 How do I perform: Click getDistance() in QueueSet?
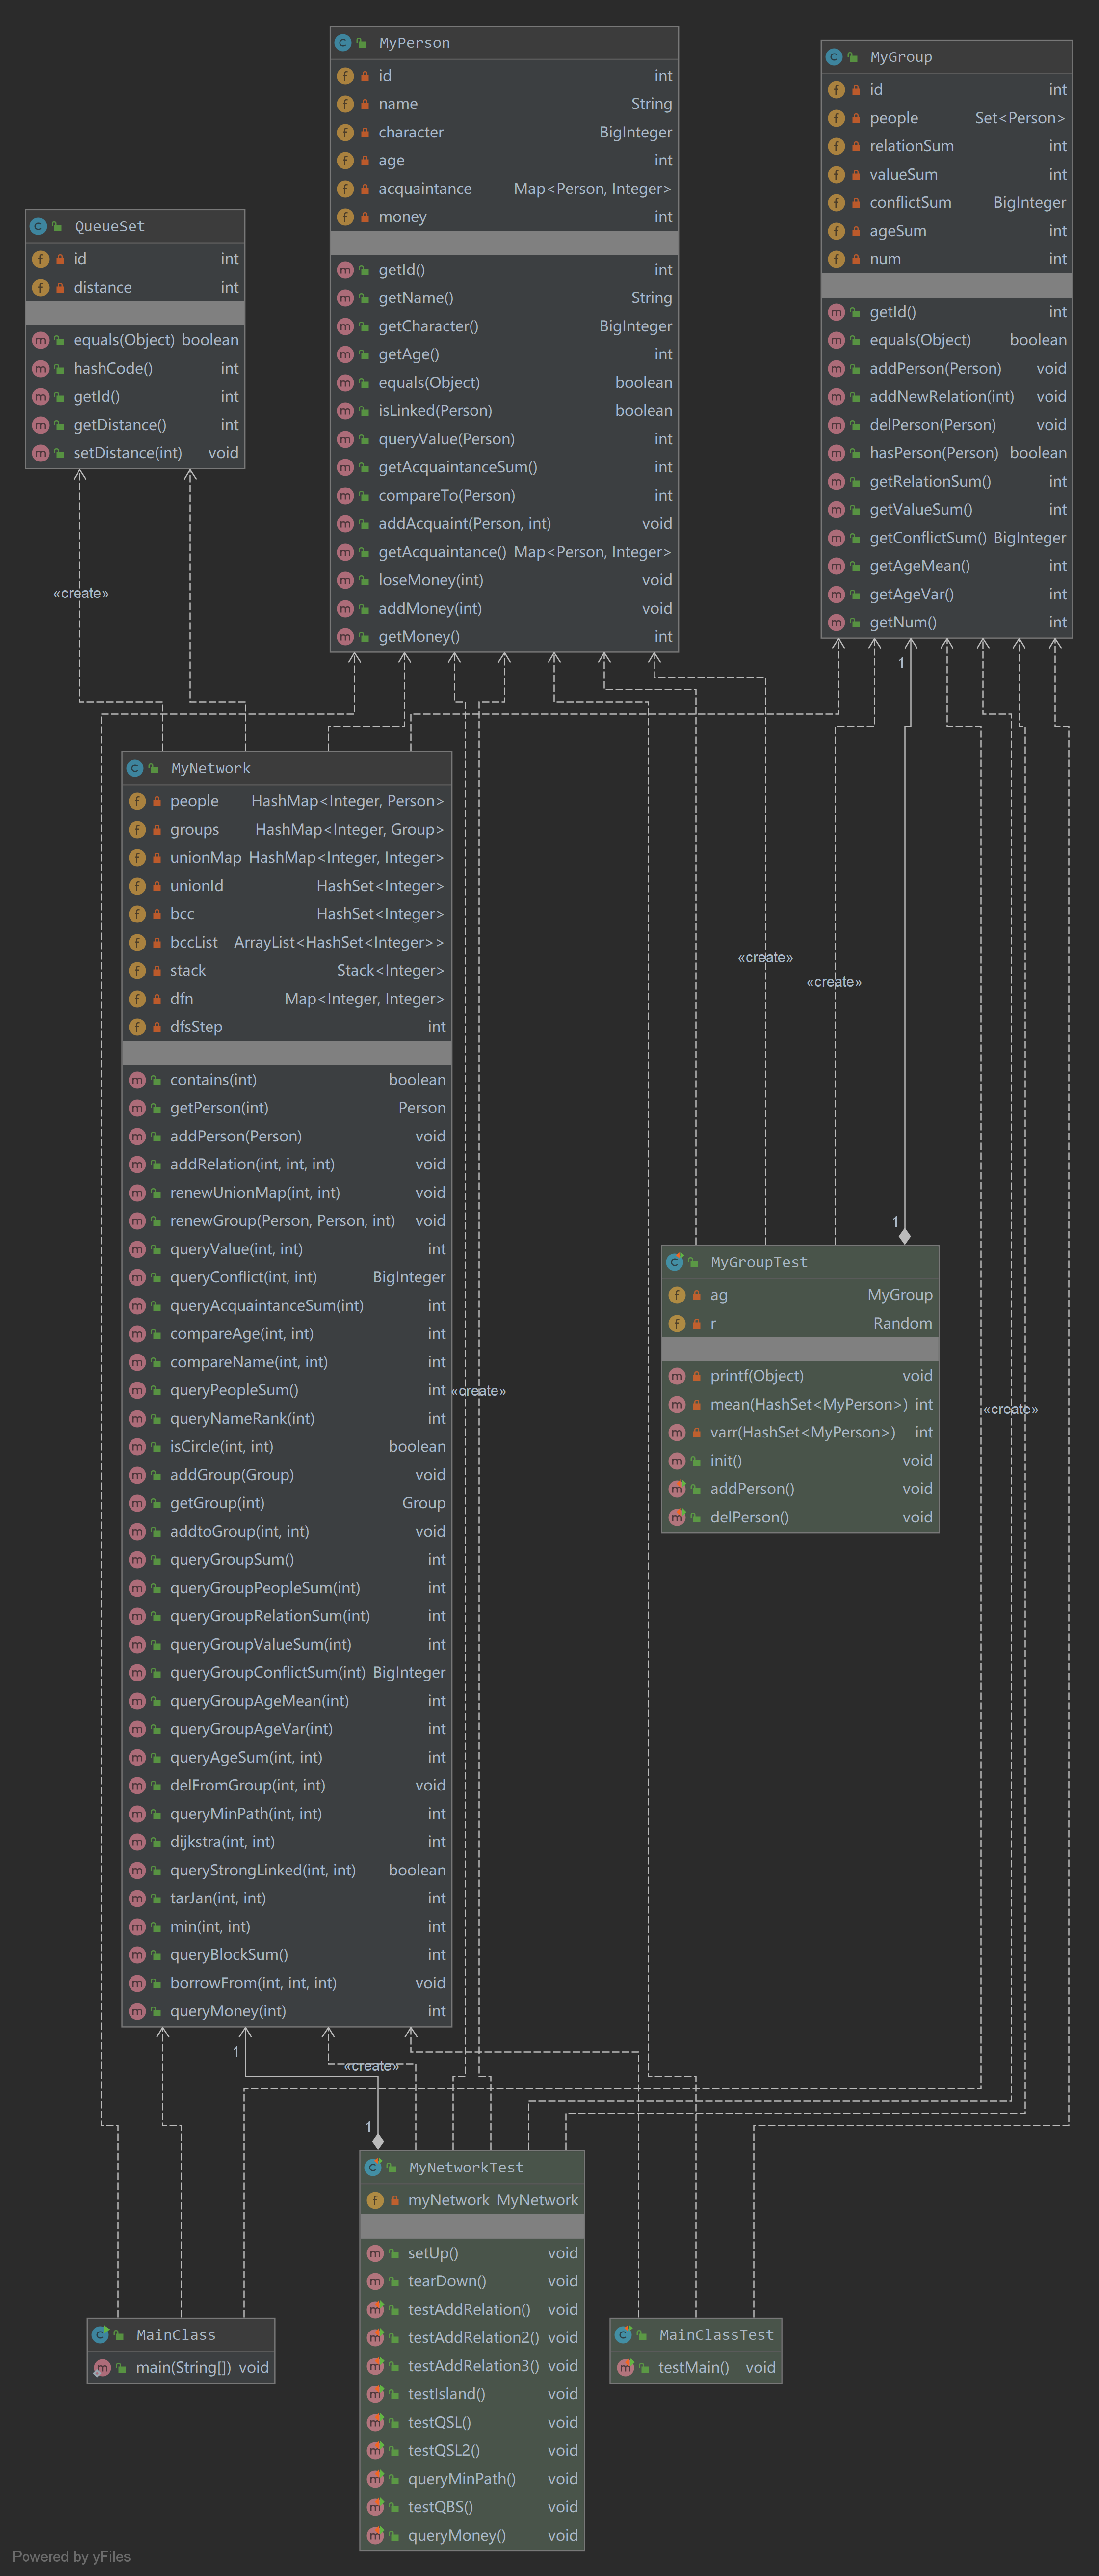(x=135, y=425)
